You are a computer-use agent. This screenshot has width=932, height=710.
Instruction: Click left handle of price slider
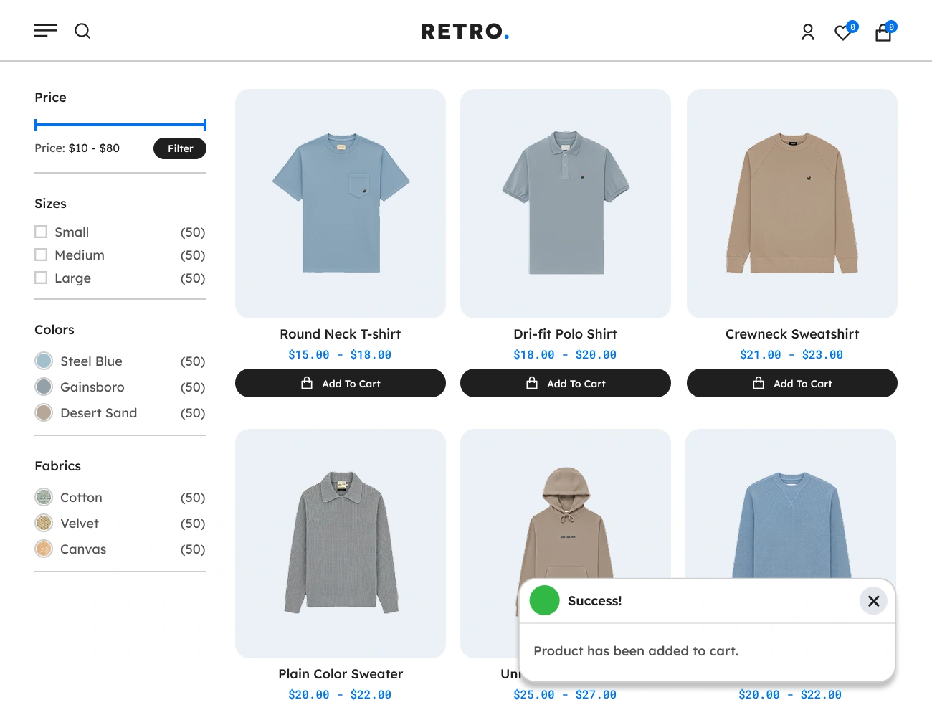pos(36,125)
